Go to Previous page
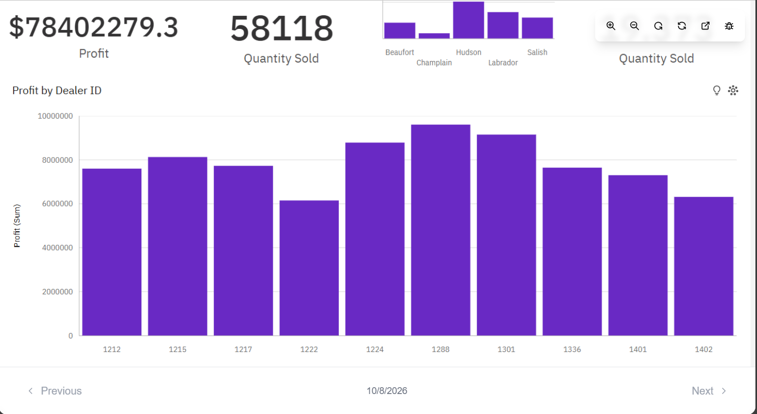This screenshot has width=757, height=414. pyautogui.click(x=55, y=391)
